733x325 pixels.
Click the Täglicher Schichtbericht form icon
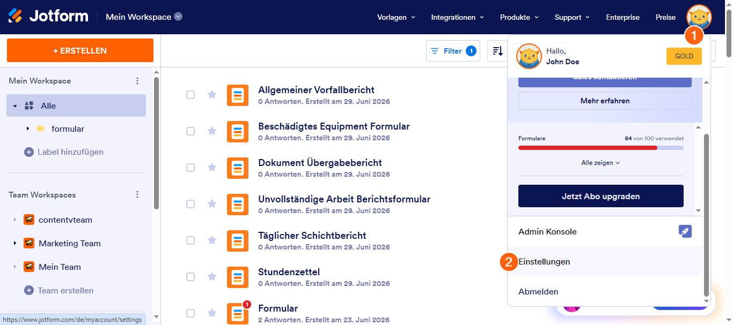click(x=238, y=241)
